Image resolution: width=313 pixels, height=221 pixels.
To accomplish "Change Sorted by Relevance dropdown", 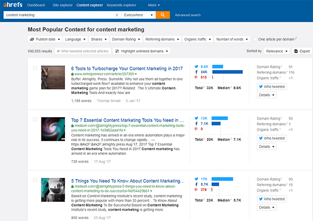I will click(277, 51).
